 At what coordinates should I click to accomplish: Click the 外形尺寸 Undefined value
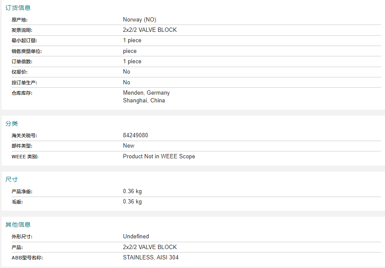pos(136,236)
